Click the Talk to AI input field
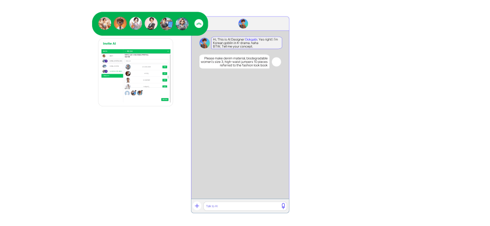Viewport: 490px width, 226px height. click(241, 206)
